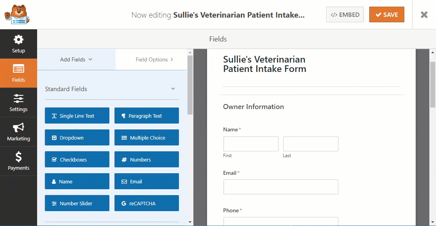Add a reCAPTCHA field
The width and height of the screenshot is (436, 226).
[x=147, y=203]
